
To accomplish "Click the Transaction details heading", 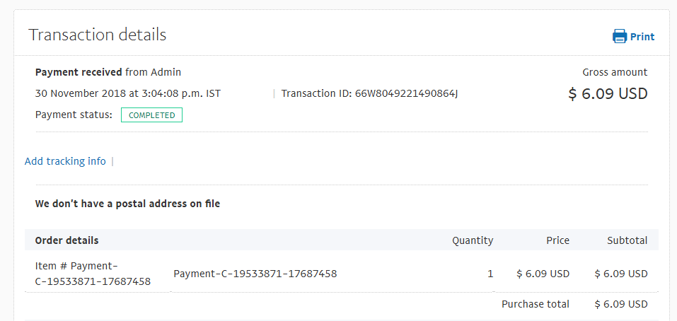I will (97, 35).
